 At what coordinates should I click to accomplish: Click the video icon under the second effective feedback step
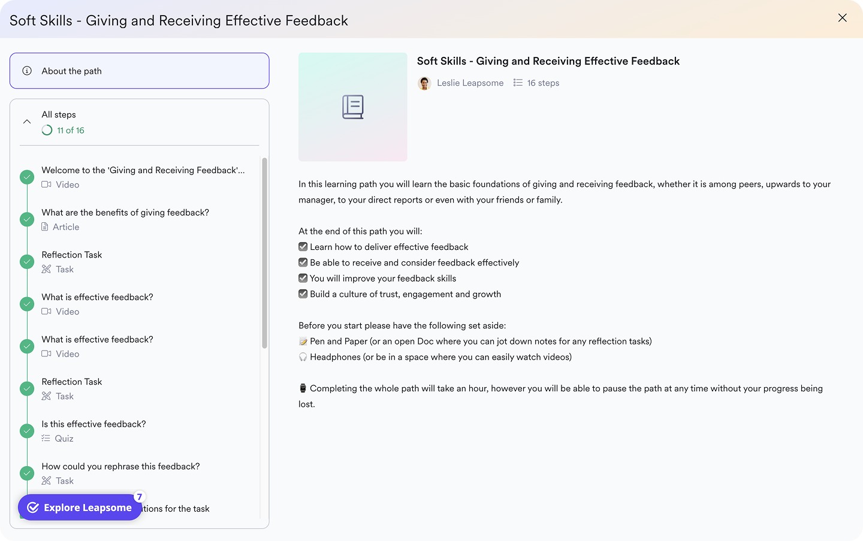[46, 354]
